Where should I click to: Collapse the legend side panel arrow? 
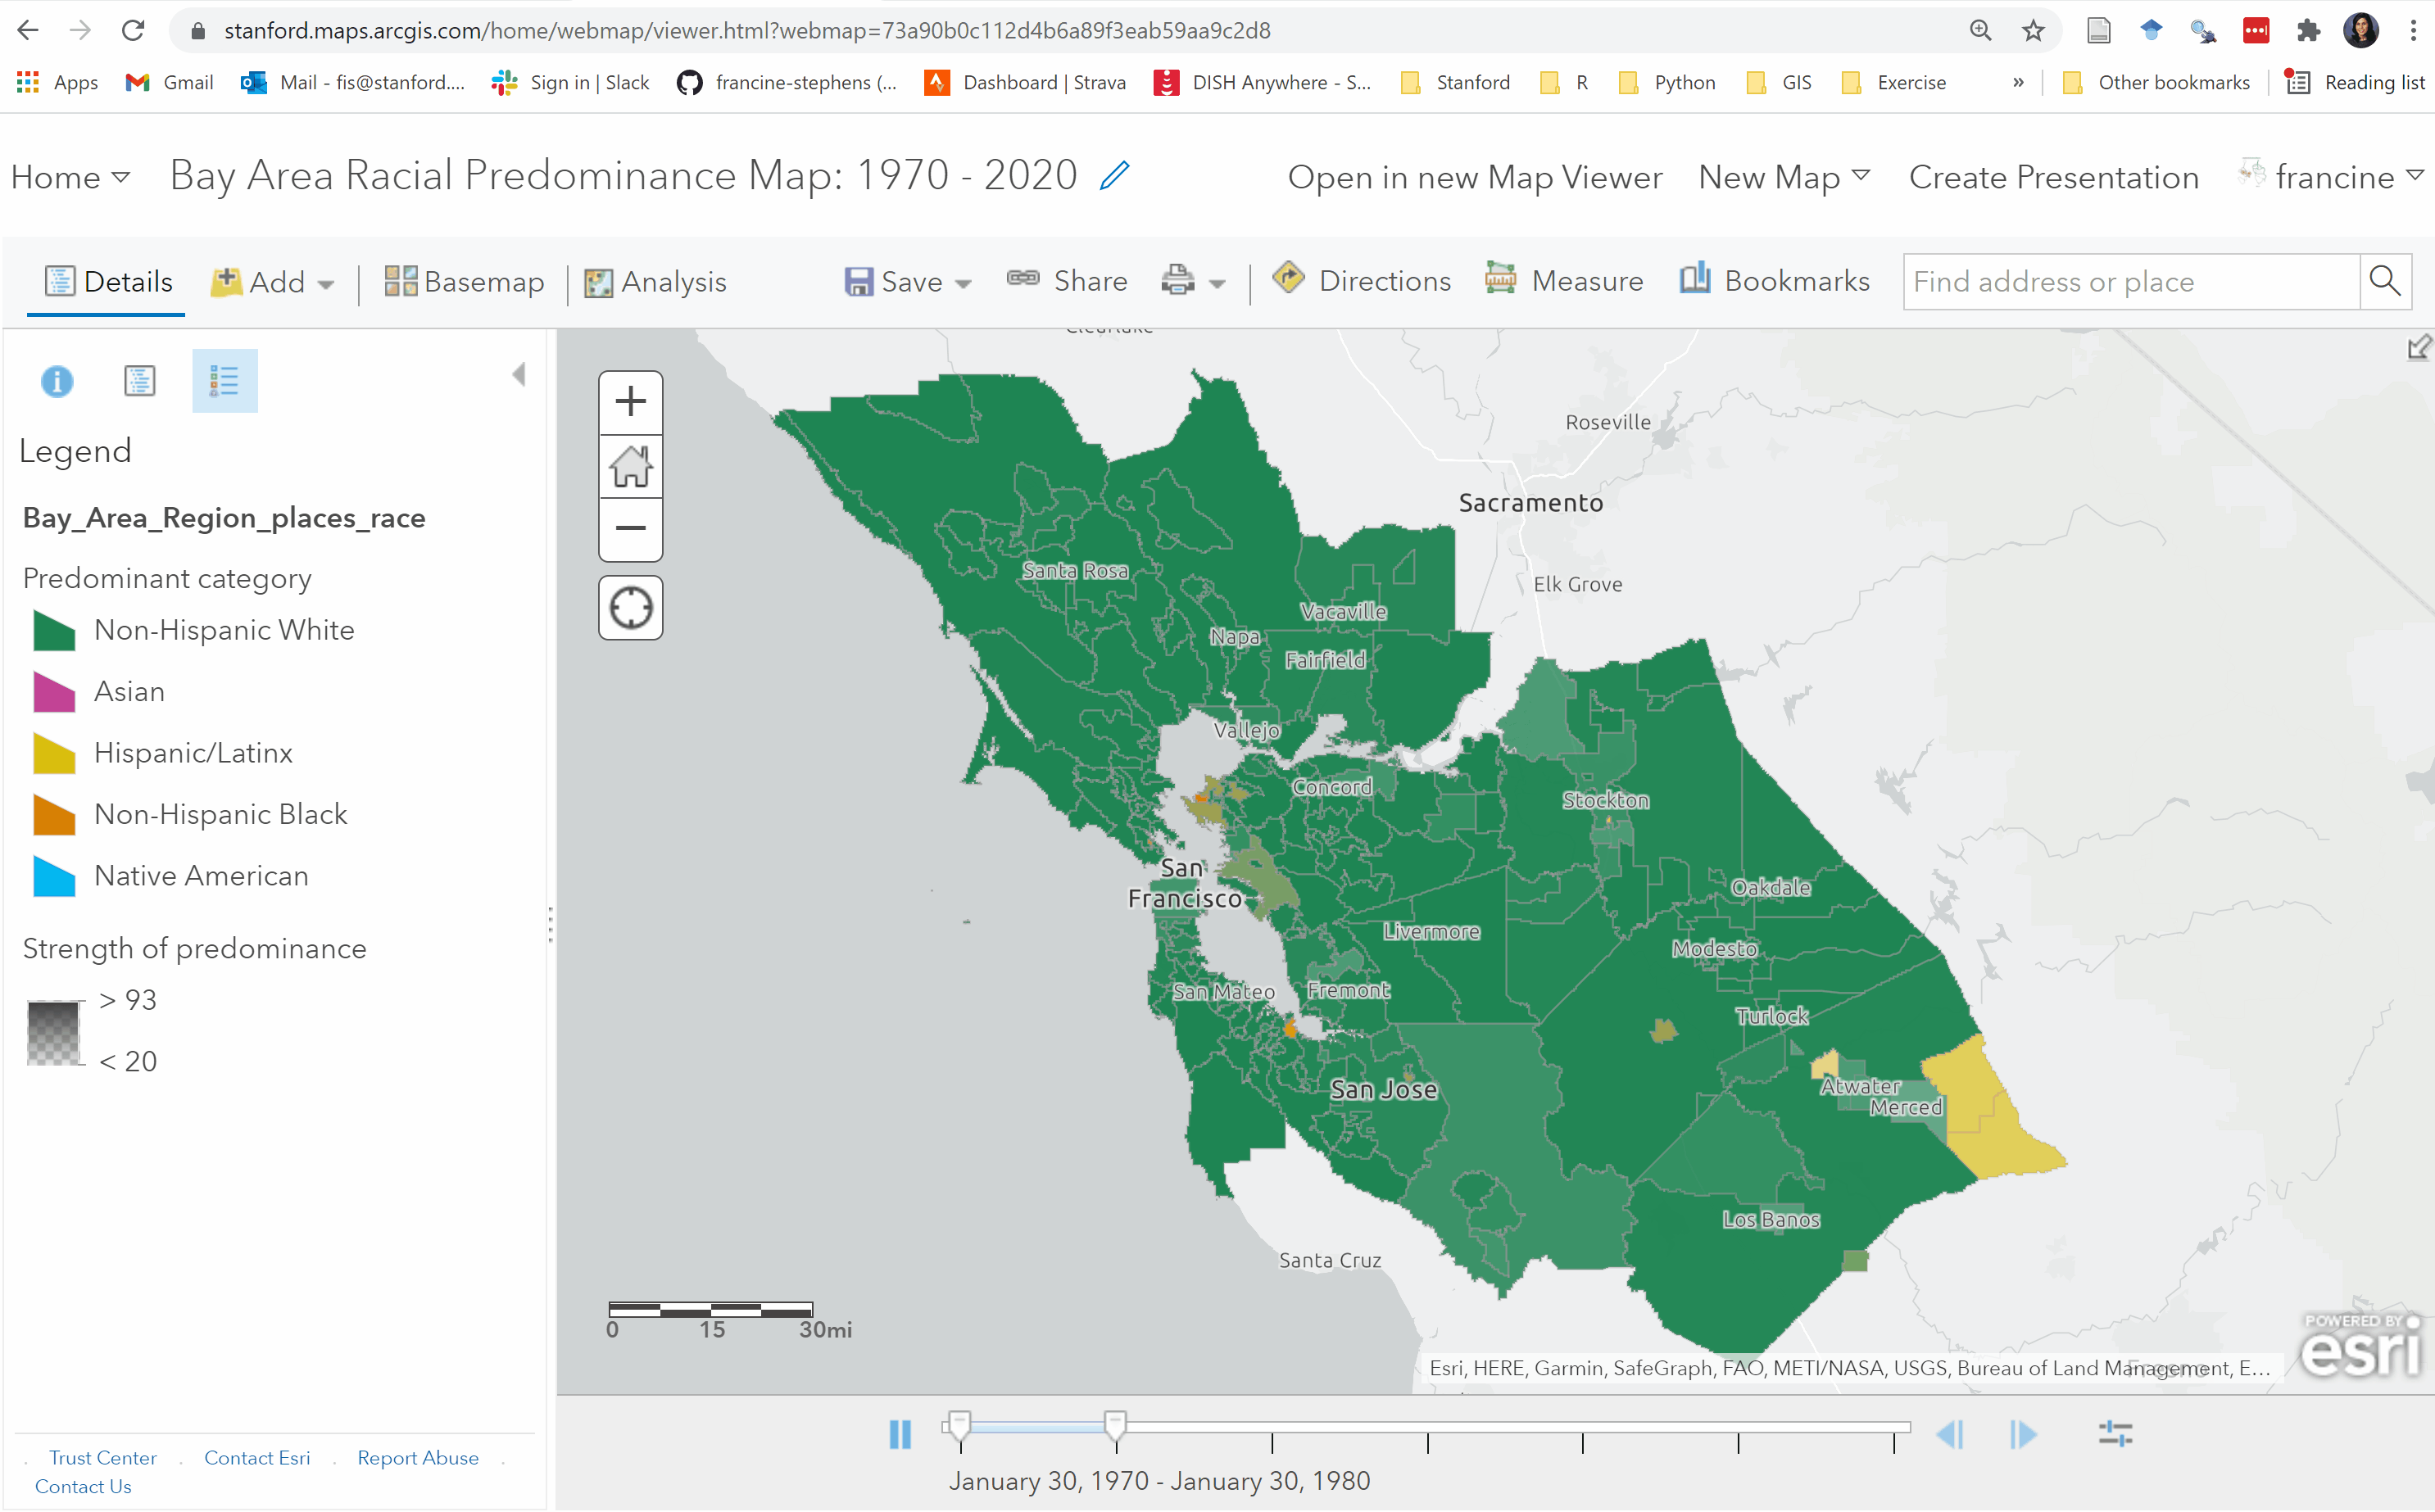(x=519, y=375)
